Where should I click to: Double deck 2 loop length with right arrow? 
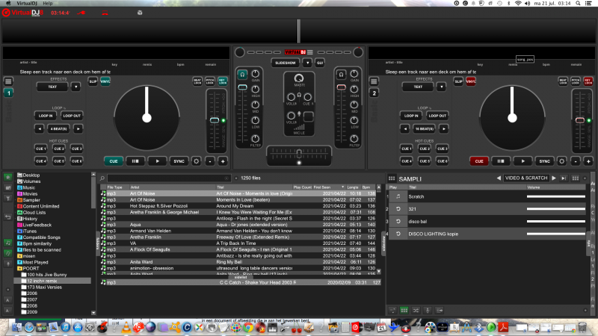(x=443, y=128)
